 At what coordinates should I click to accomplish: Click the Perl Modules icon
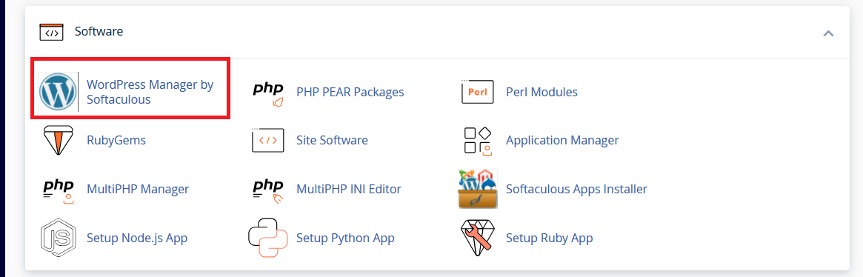(x=477, y=92)
